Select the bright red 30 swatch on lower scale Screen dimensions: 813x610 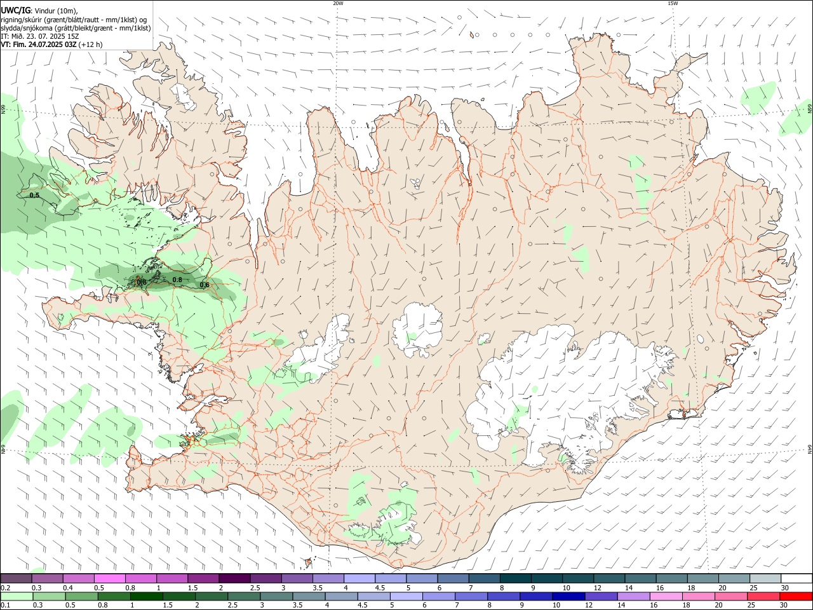pyautogui.click(x=796, y=596)
